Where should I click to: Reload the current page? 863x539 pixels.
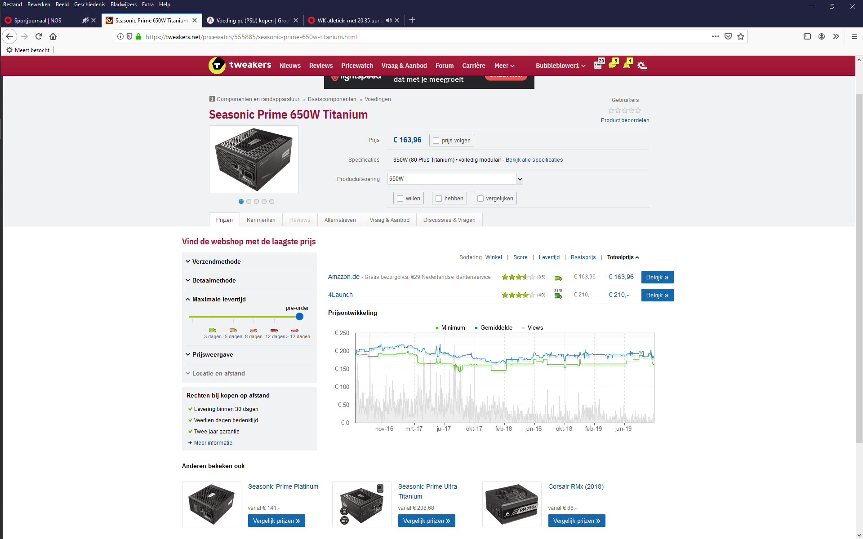pos(39,36)
